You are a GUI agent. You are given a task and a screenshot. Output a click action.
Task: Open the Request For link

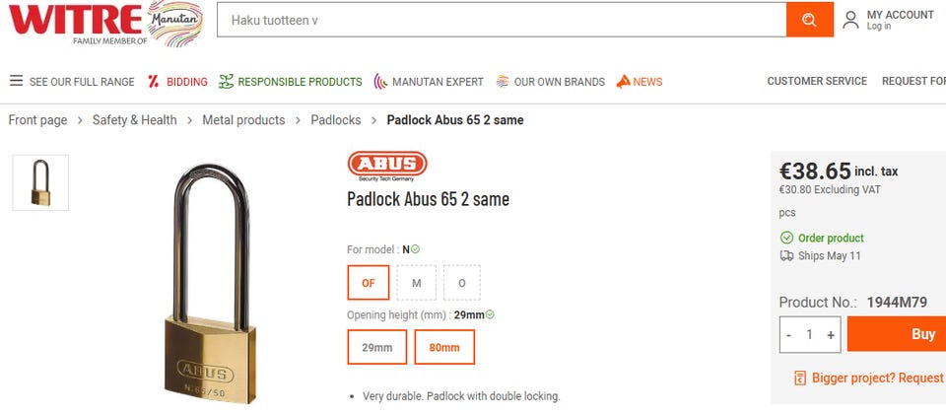click(914, 81)
